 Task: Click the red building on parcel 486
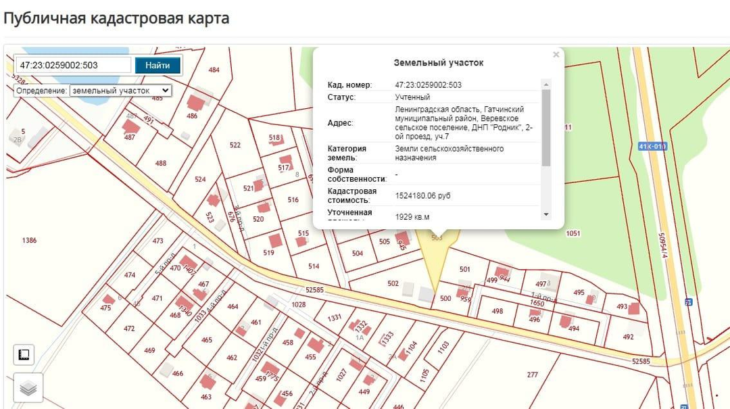196,102
